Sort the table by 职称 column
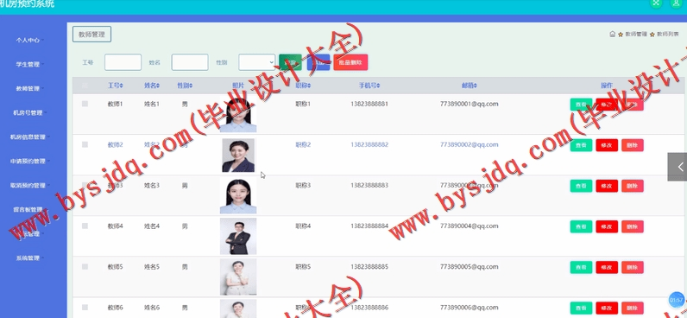This screenshot has height=318, width=687. click(x=303, y=85)
